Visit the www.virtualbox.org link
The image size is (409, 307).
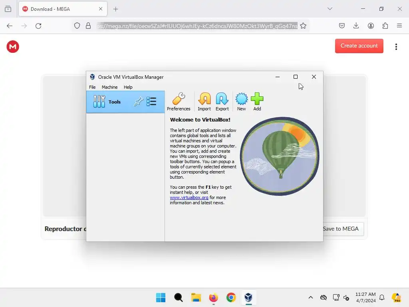189,197
